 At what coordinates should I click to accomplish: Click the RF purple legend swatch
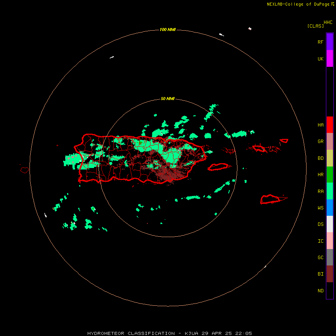point(330,42)
